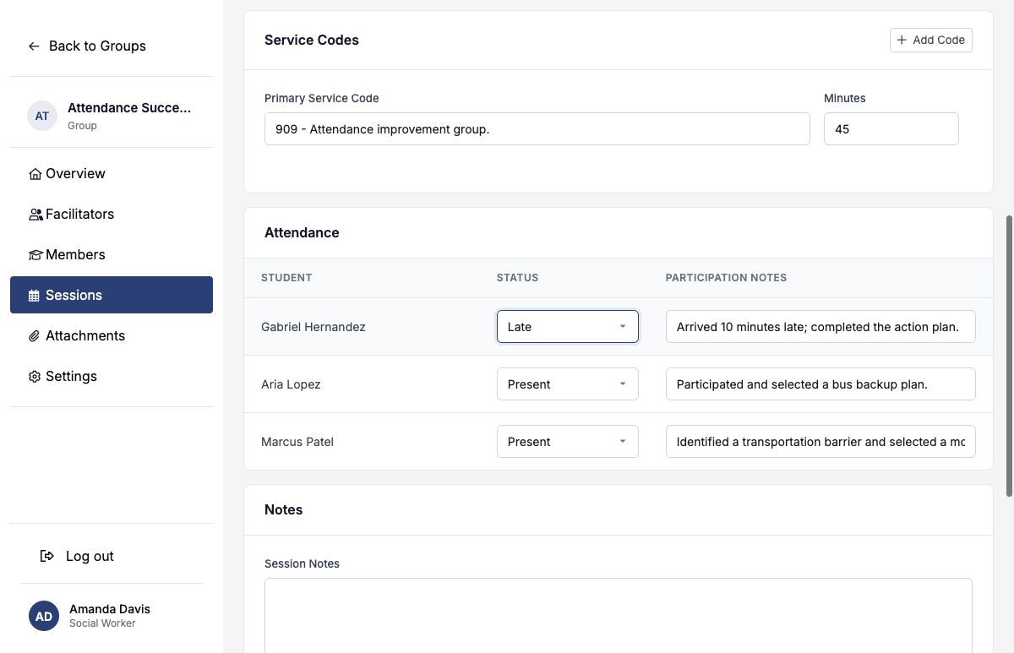The width and height of the screenshot is (1014, 653).
Task: Click the Attachments paperclip icon
Action: point(35,336)
